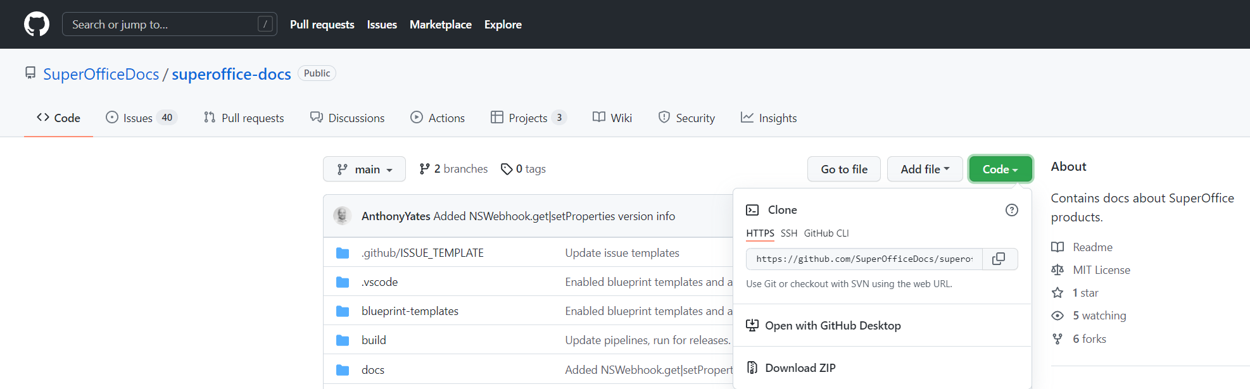View the 0 tags link

click(524, 169)
